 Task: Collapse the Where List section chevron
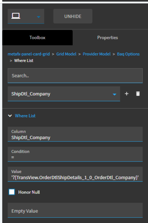point(10,116)
